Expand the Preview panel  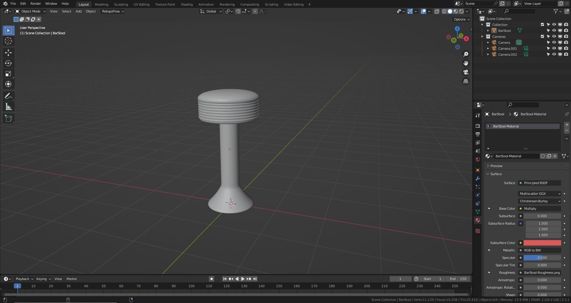coord(496,166)
